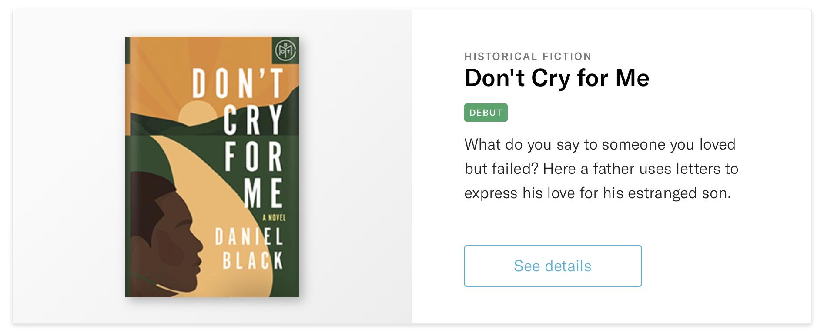Click the description line starting "What do you"

[x=600, y=144]
